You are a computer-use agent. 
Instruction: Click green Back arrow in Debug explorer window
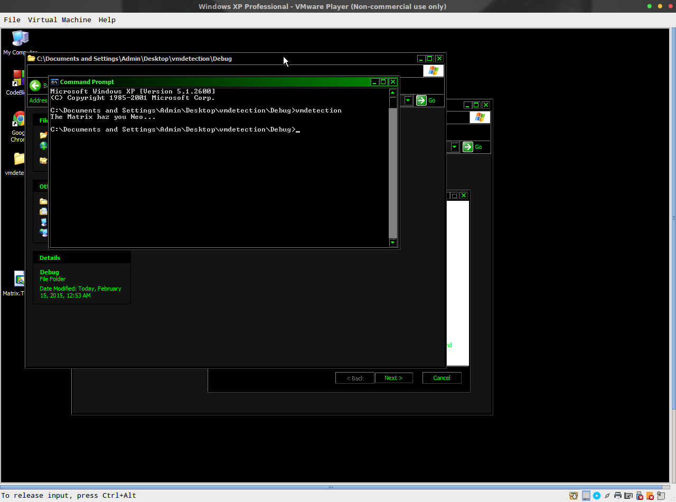tap(35, 86)
